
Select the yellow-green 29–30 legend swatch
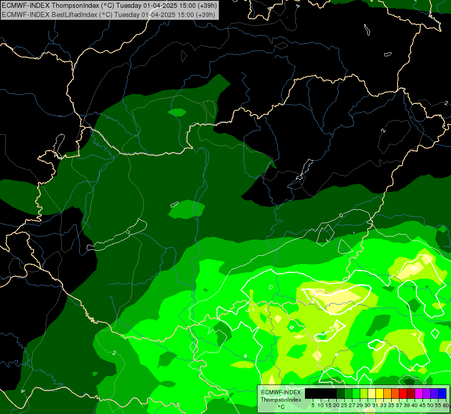(364, 393)
